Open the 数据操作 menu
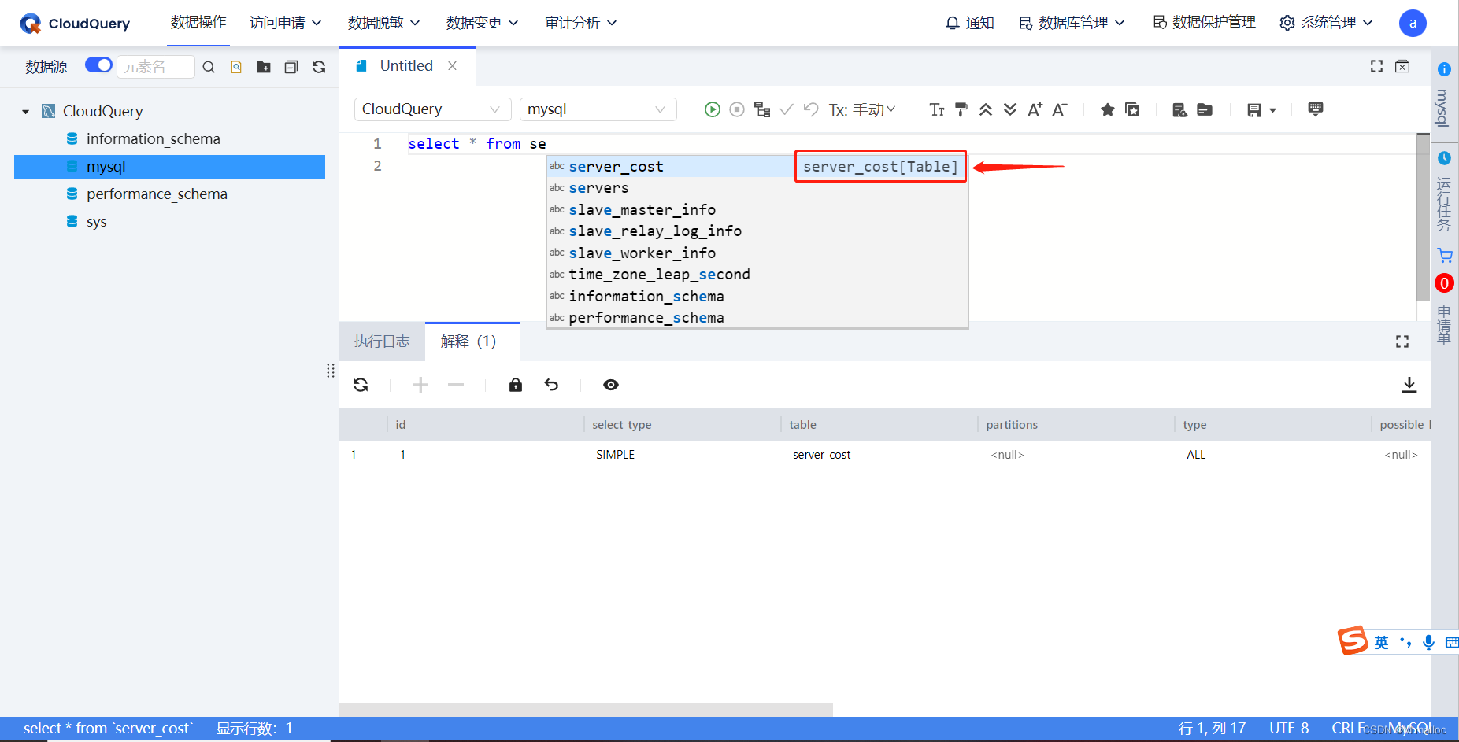1459x742 pixels. coord(198,22)
